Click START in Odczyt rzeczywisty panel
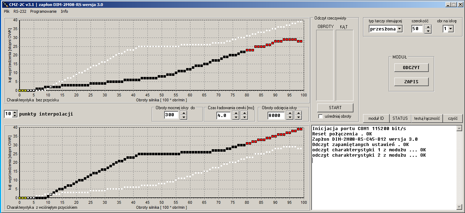This screenshot has width=465, height=213. pyautogui.click(x=335, y=108)
